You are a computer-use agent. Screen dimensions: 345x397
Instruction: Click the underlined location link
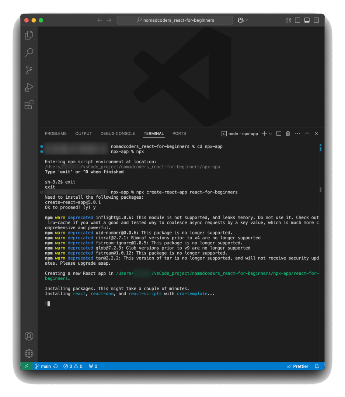(144, 161)
